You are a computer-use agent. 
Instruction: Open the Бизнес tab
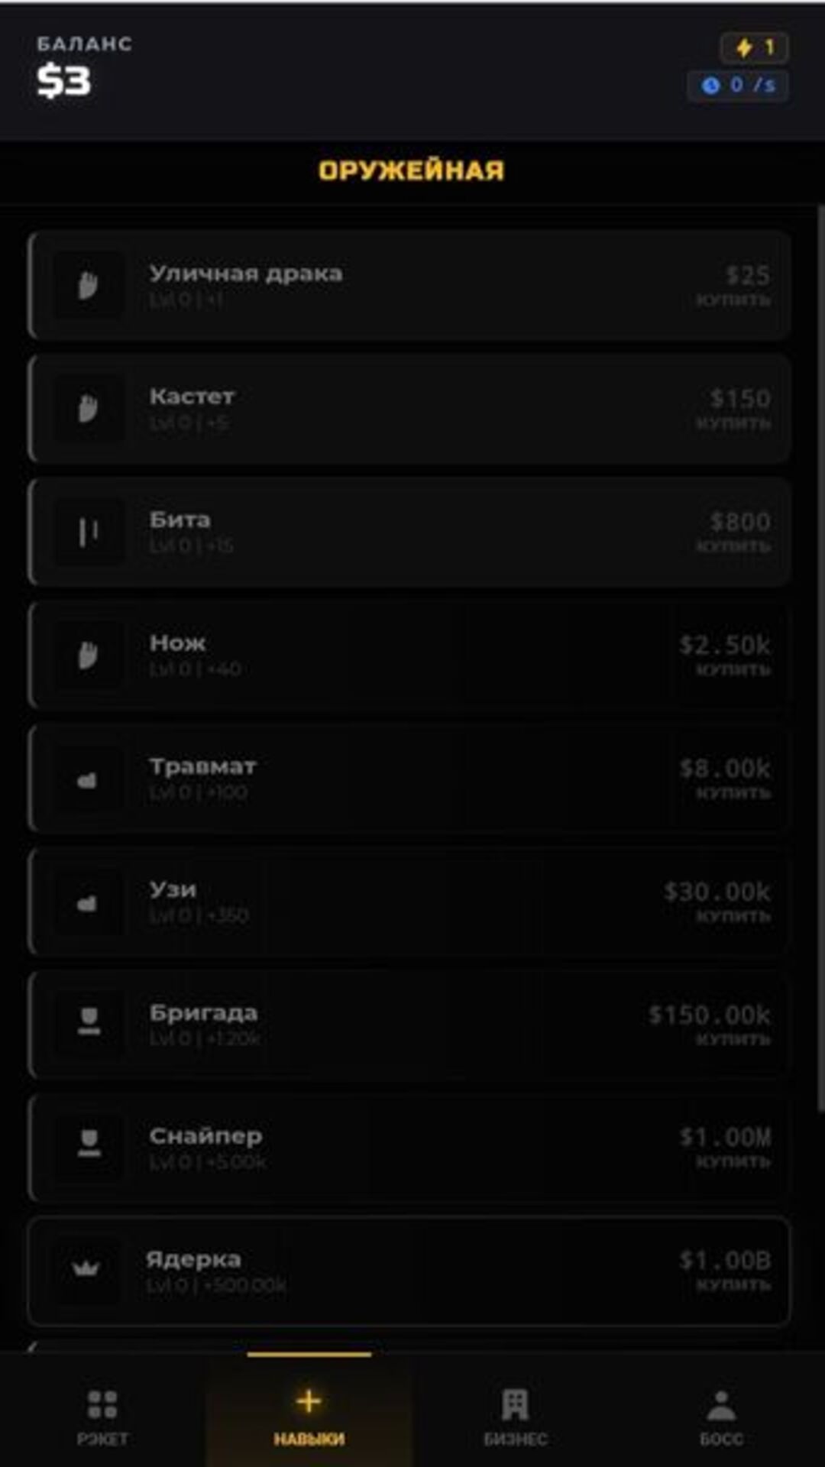[x=515, y=1416]
